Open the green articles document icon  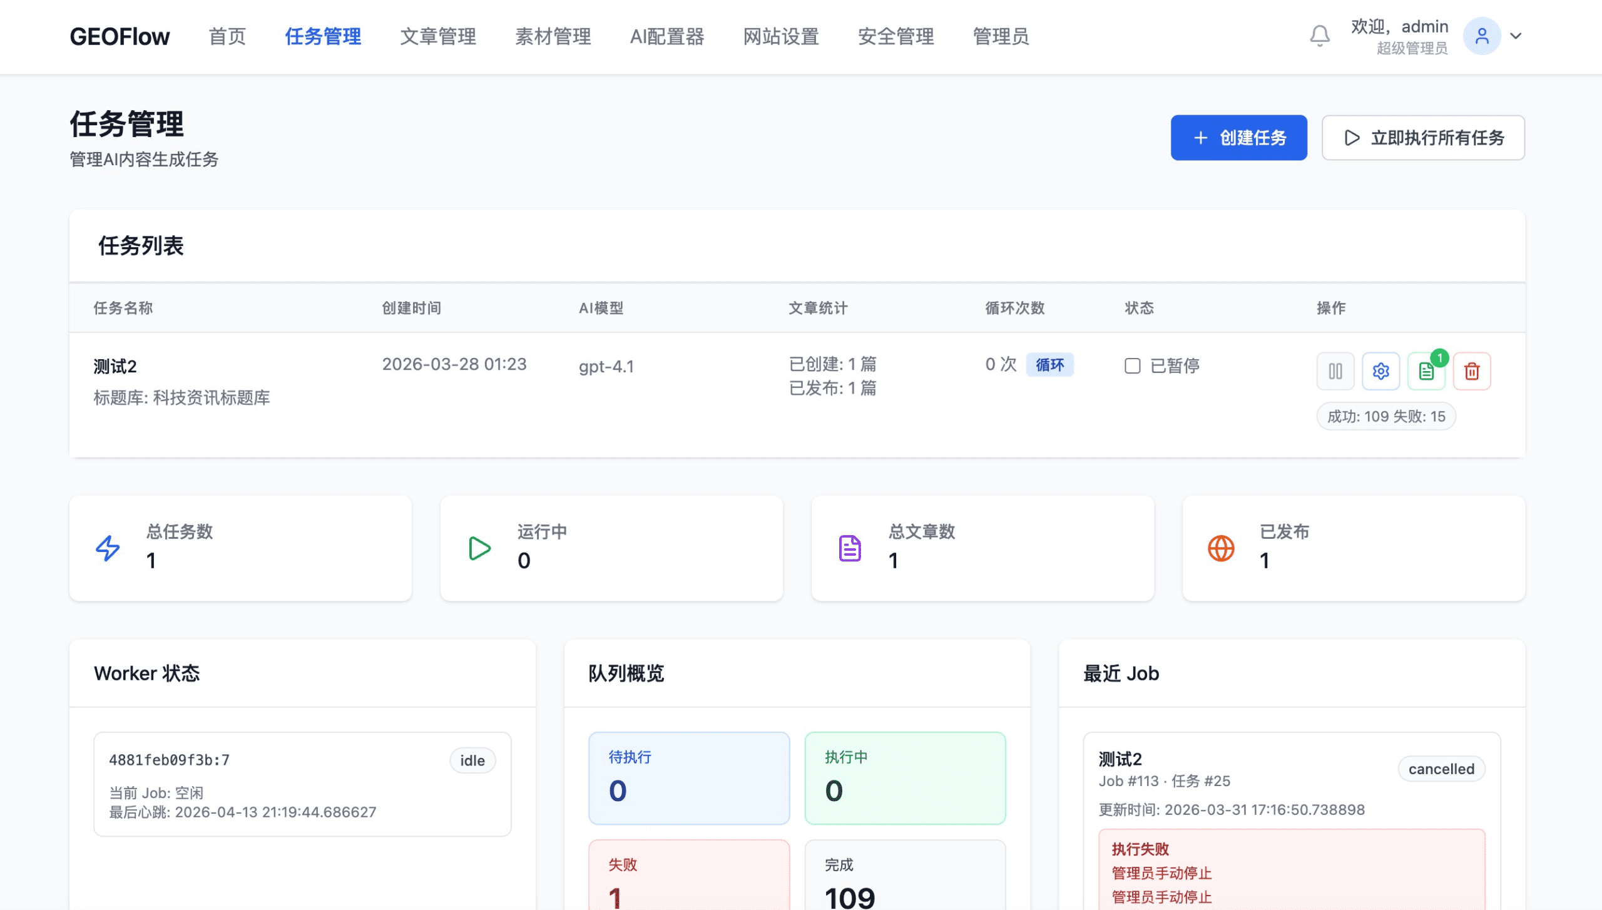click(1426, 371)
